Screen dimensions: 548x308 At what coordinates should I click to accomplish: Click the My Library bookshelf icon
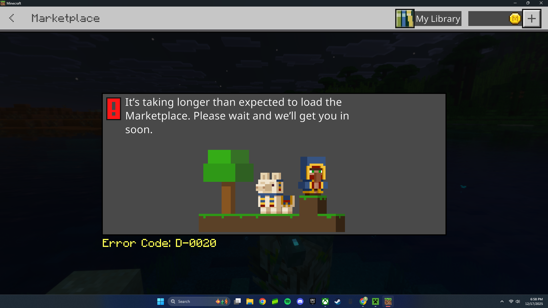point(405,19)
